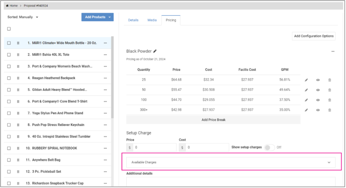The width and height of the screenshot is (346, 188).
Task: Select product Yoga Stylus Pen And Phone Stand
Action: coord(57,113)
